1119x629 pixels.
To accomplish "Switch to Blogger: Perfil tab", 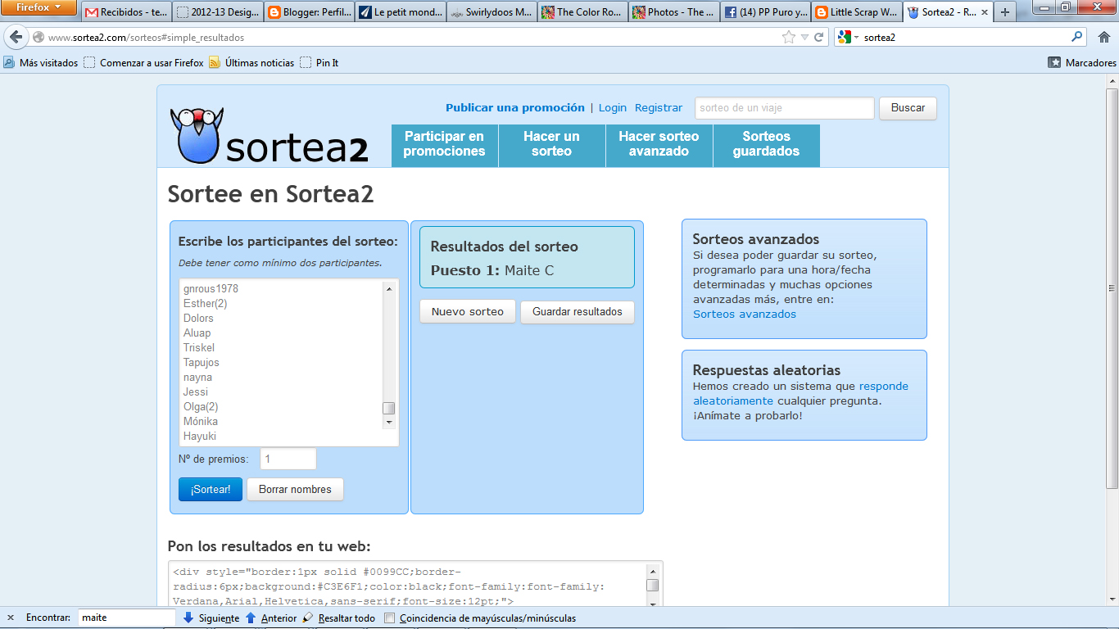I will [309, 12].
